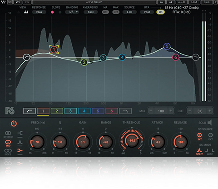Image resolution: width=218 pixels, height=189 pixels.
Task: Select the low-pass filter node on graph
Action: [195, 57]
